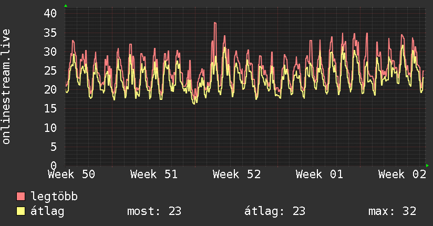Click the Week 50 axis label
This screenshot has height=226, width=433.
tap(71, 174)
